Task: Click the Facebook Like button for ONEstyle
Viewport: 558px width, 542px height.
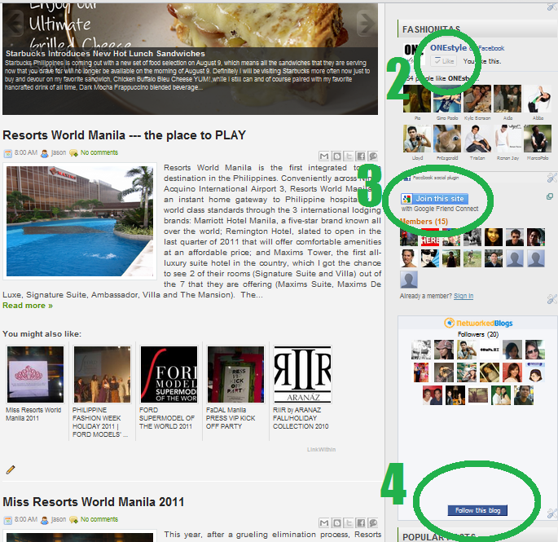Action: pos(443,61)
